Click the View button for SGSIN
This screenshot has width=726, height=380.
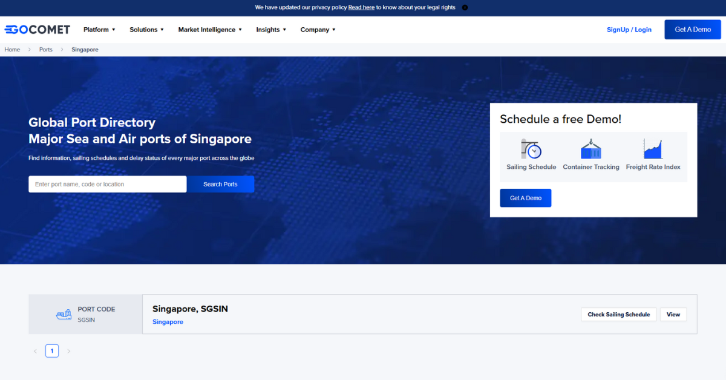click(673, 315)
